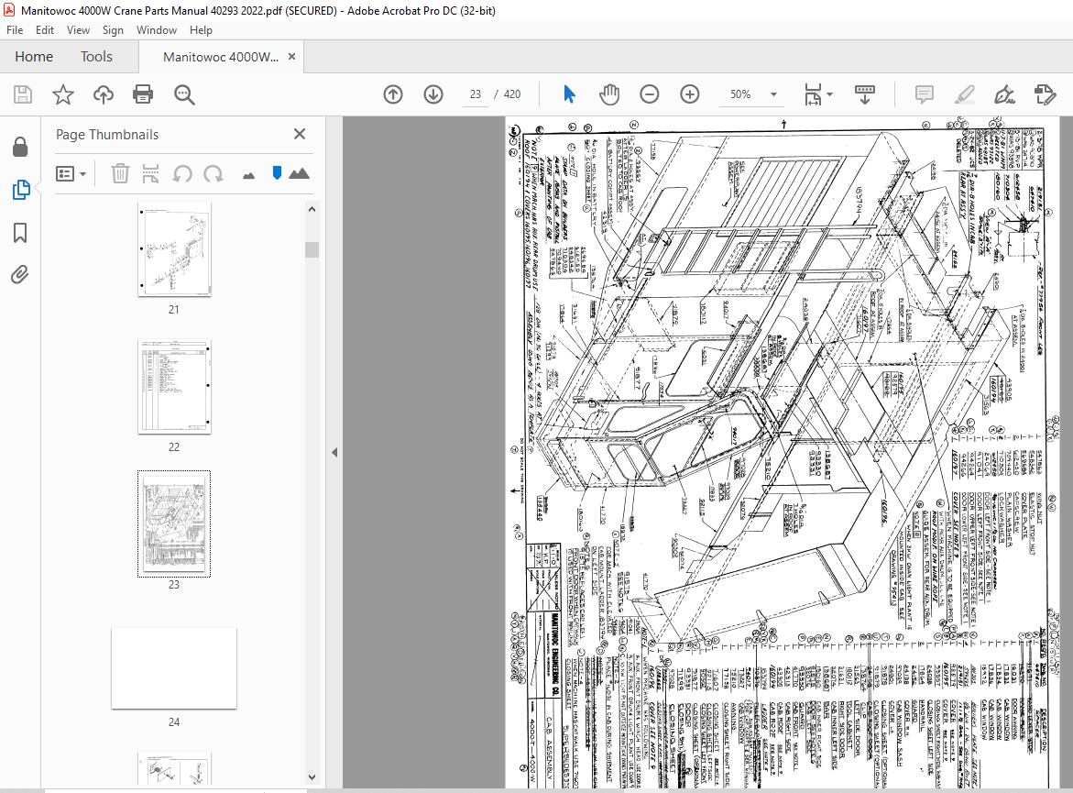
Task: Open the Sign document pen tool
Action: coord(1004,94)
